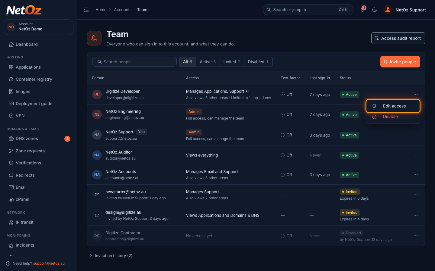Open the VPN page

coord(38,116)
